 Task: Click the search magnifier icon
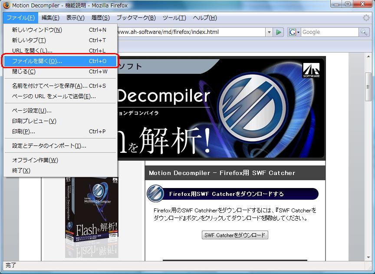point(364,32)
